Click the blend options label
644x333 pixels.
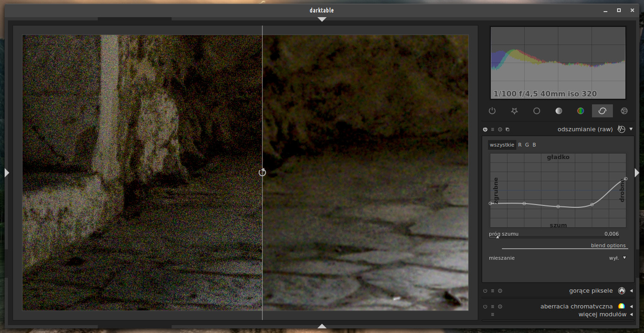[608, 245]
